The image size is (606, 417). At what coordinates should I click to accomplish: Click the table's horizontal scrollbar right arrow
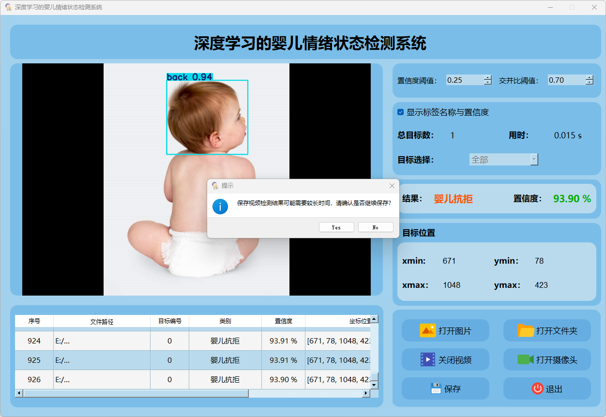click(x=366, y=393)
